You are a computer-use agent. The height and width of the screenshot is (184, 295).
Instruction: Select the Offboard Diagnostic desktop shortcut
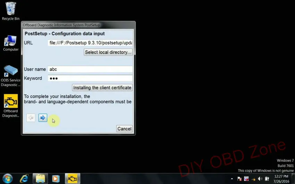pyautogui.click(x=11, y=106)
